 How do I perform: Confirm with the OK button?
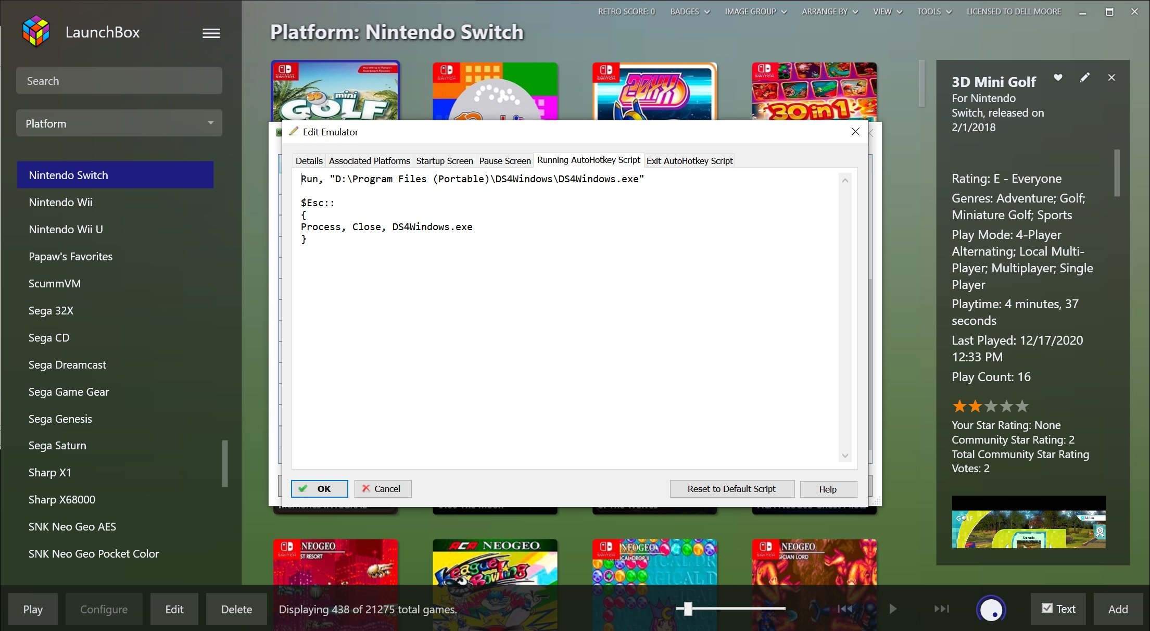point(319,489)
